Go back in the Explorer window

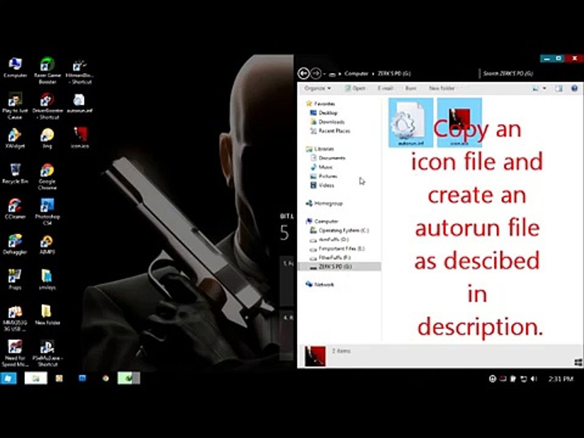point(304,74)
